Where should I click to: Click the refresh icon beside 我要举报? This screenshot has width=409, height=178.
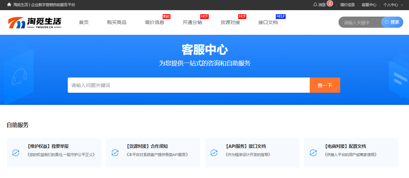pyautogui.click(x=16, y=153)
